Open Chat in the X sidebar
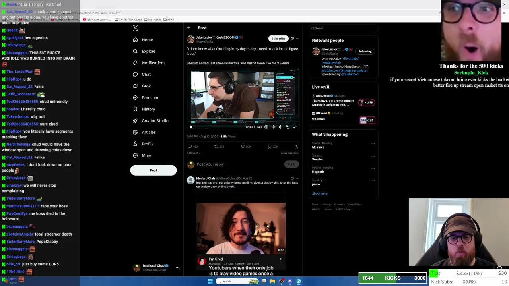 pyautogui.click(x=142, y=74)
